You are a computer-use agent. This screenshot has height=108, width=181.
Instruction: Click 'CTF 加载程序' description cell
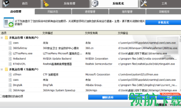coord(51,75)
